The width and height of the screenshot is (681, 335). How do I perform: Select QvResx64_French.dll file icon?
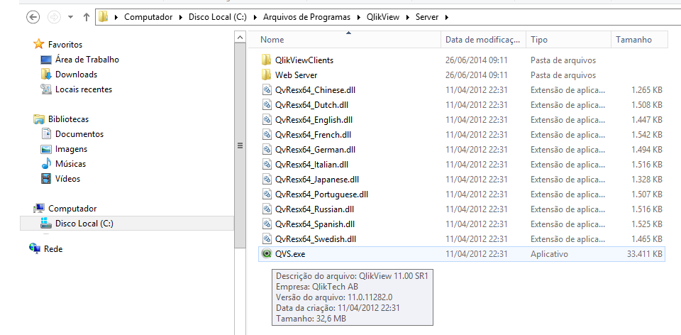pyautogui.click(x=267, y=135)
